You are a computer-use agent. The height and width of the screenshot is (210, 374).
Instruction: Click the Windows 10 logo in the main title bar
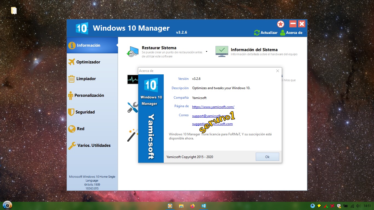(82, 28)
